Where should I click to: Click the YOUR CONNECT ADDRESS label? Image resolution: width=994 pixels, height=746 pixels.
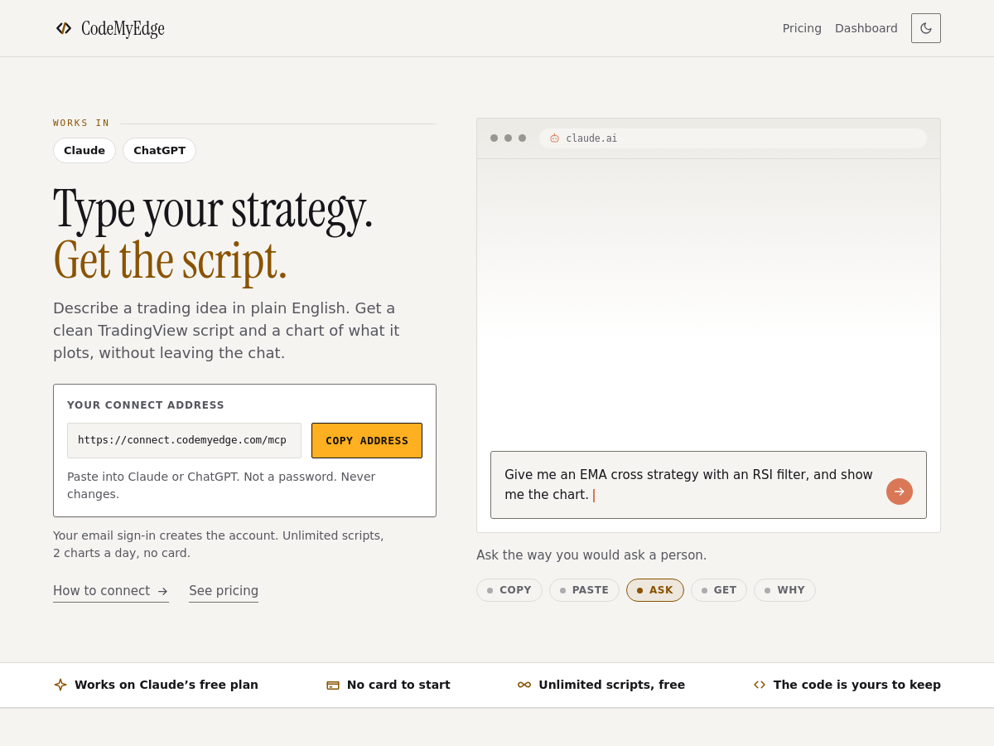[x=146, y=405]
